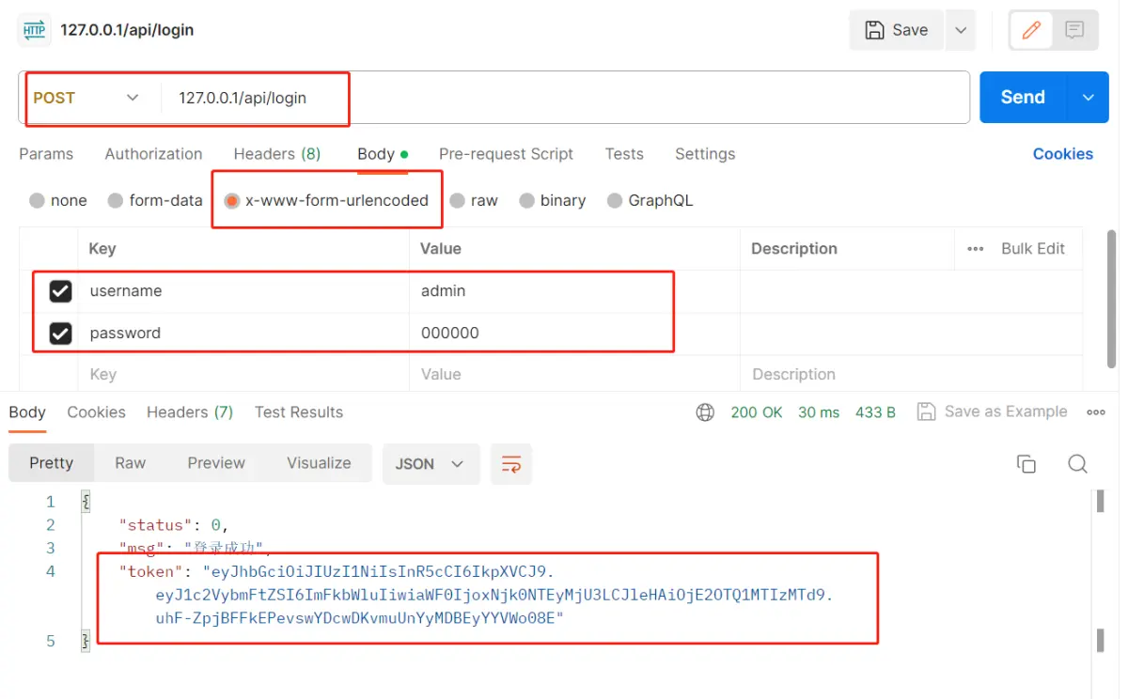
Task: Switch to Visualize response view
Action: point(319,463)
